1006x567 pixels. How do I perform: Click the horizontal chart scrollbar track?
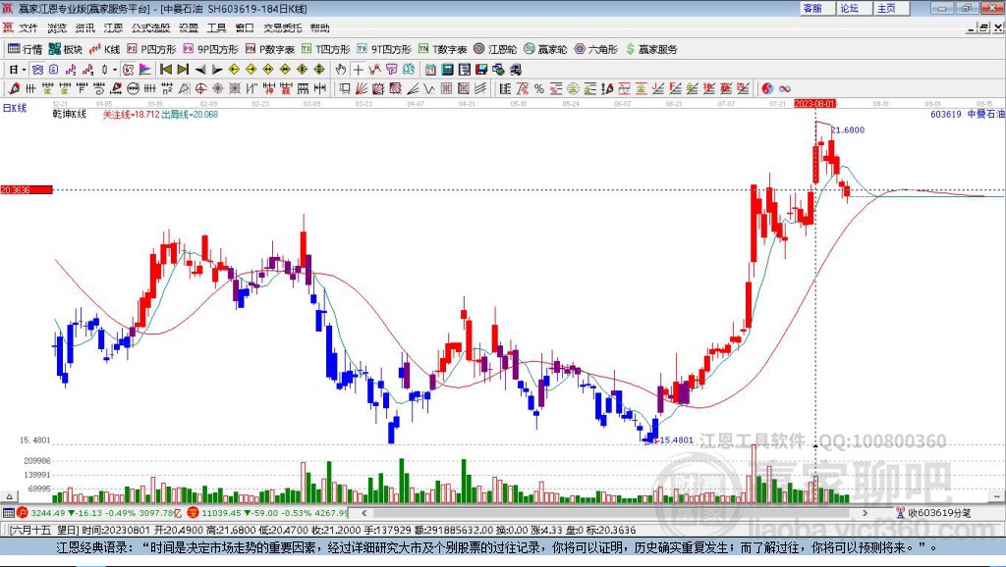point(614,512)
